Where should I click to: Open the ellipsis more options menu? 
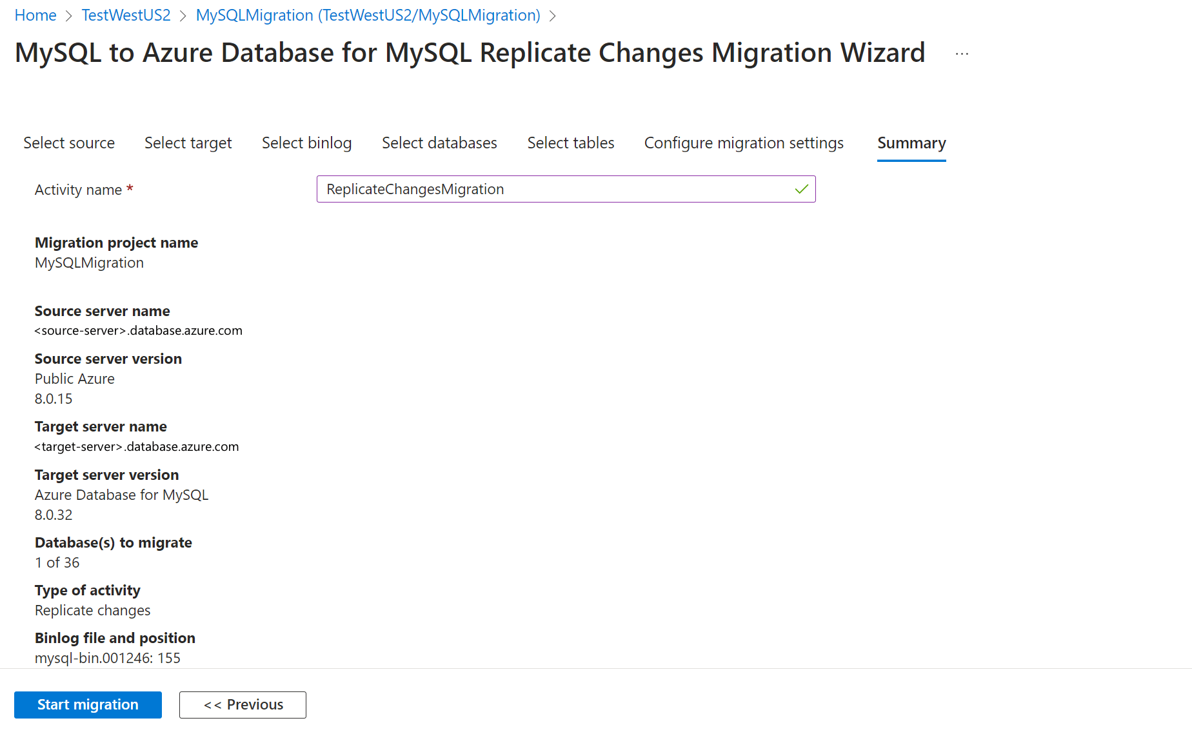(x=962, y=54)
